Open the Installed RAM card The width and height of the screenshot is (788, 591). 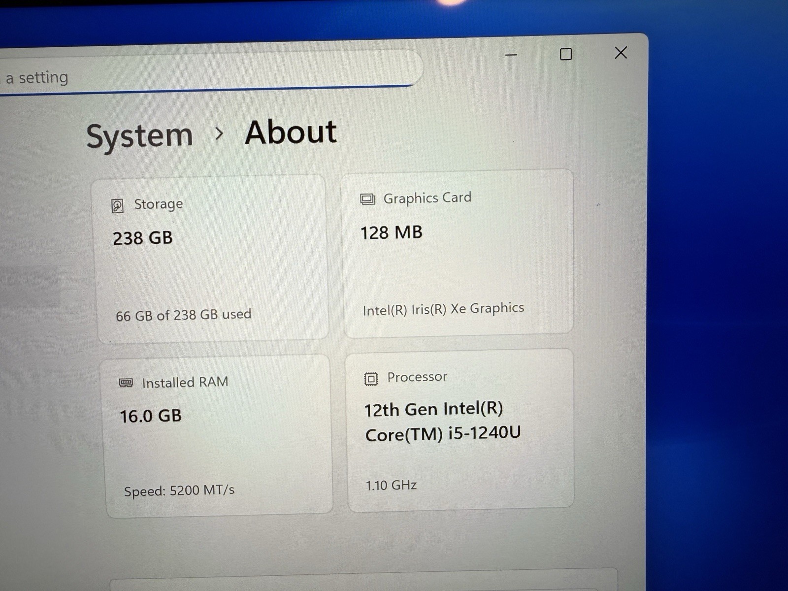click(x=217, y=436)
